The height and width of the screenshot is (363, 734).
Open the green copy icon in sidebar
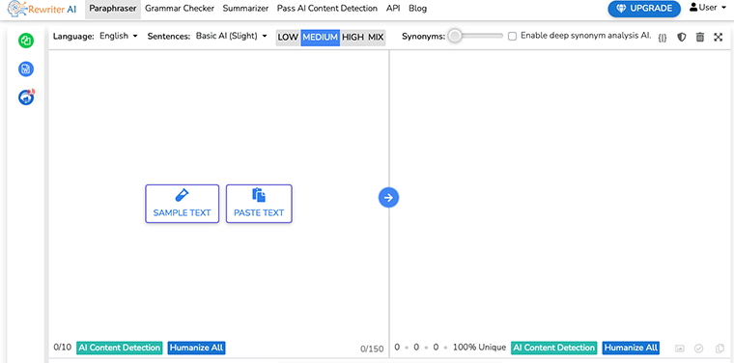coord(26,41)
